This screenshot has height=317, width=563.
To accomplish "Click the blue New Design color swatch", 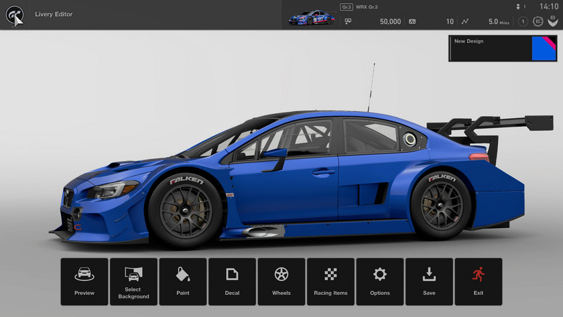I will click(x=544, y=49).
